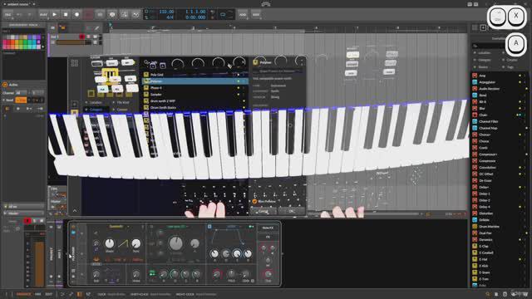Open the Master output dropdown
The image size is (532, 299).
[x=23, y=213]
